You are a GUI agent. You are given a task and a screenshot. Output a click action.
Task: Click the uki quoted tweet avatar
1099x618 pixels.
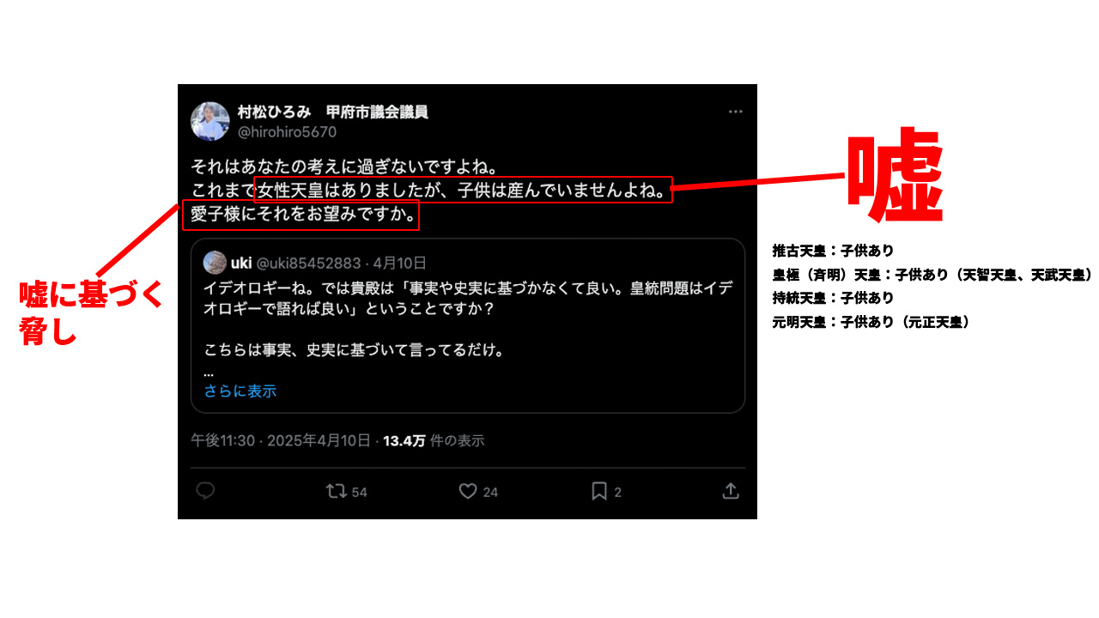point(215,263)
